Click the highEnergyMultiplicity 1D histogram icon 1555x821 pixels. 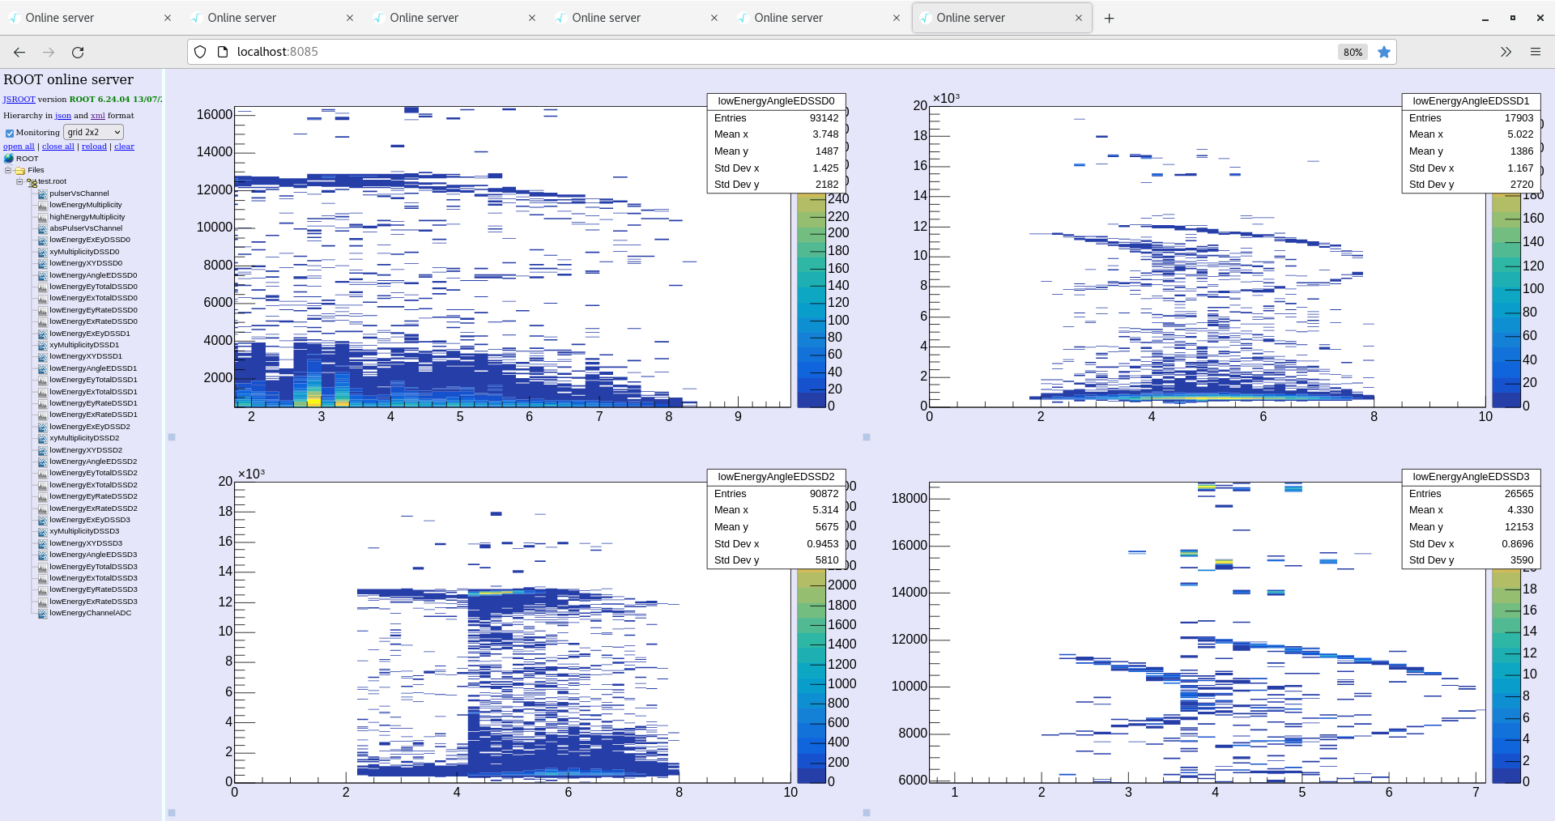(42, 216)
